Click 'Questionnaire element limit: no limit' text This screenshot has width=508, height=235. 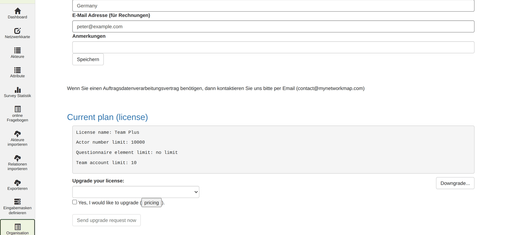127,153
